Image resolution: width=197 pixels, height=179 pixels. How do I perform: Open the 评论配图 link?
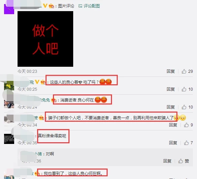tap(92, 6)
